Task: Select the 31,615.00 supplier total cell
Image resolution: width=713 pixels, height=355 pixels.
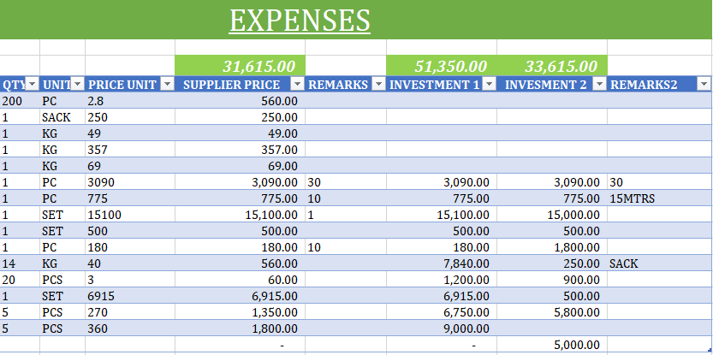Action: 258,66
